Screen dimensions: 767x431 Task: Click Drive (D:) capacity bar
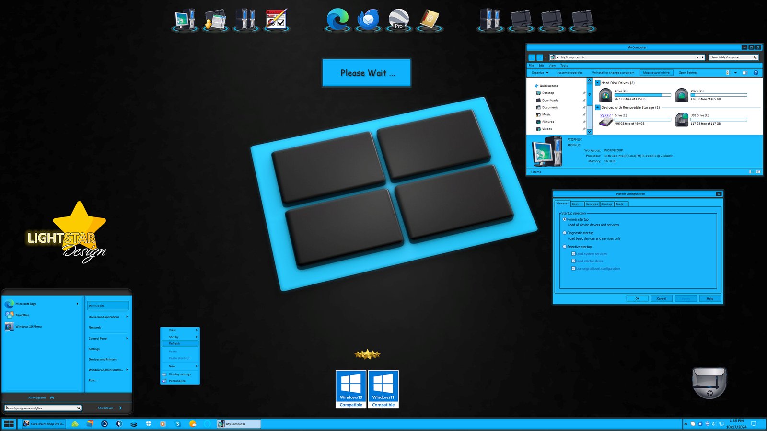[x=719, y=95]
